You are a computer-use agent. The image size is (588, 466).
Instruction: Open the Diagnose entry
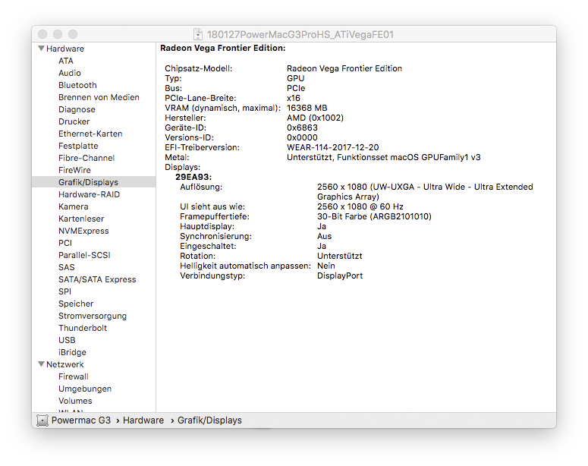tap(77, 109)
